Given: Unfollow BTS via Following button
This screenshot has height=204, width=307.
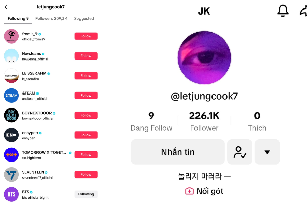Looking at the screenshot, I should click(86, 194).
